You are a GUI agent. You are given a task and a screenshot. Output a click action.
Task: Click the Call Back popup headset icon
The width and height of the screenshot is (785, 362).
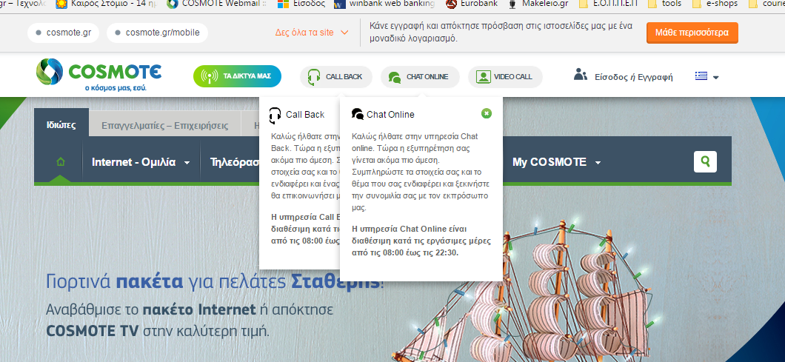pos(275,115)
